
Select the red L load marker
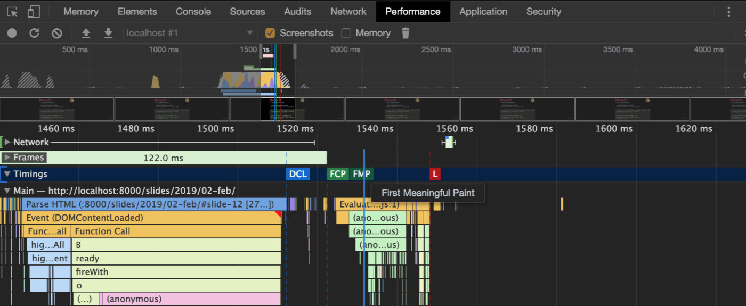pos(435,174)
